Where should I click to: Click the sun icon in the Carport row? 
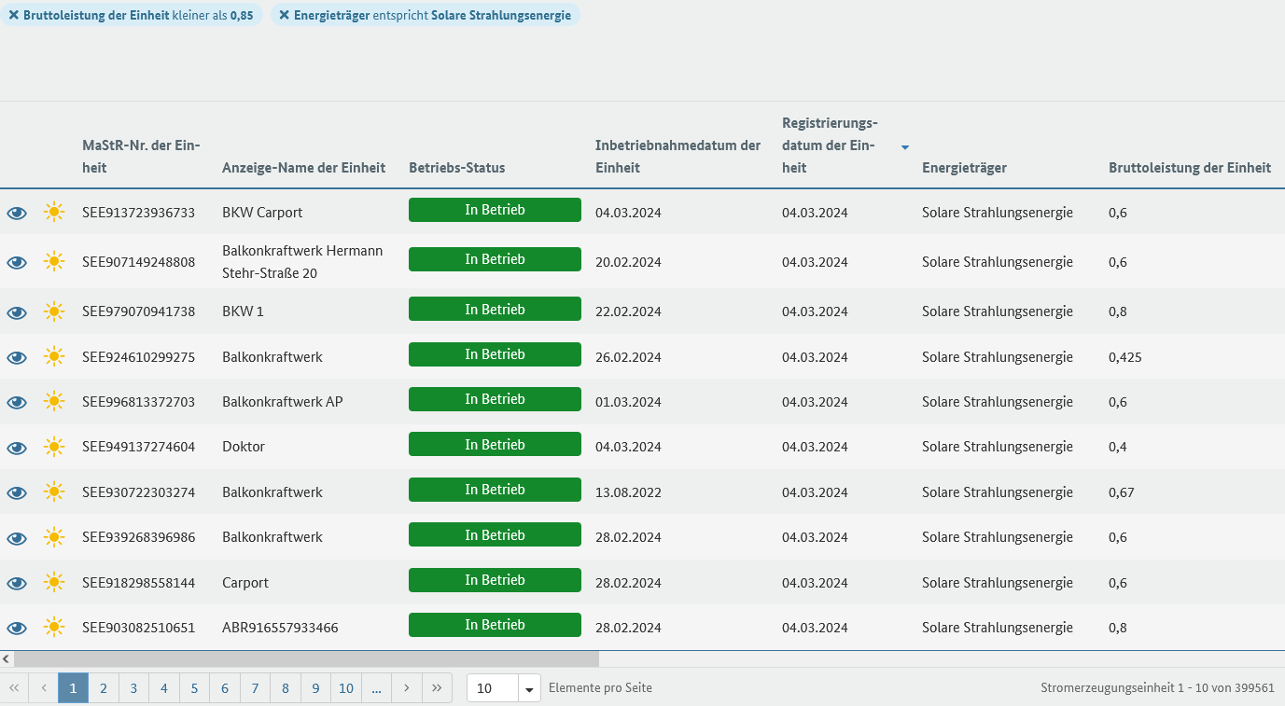(55, 582)
